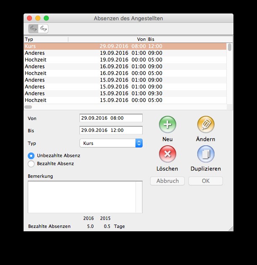Click the yellow Ändern pencil icon

pos(206,124)
